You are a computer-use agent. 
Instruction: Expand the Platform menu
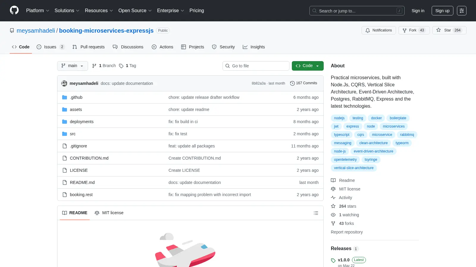(x=38, y=11)
